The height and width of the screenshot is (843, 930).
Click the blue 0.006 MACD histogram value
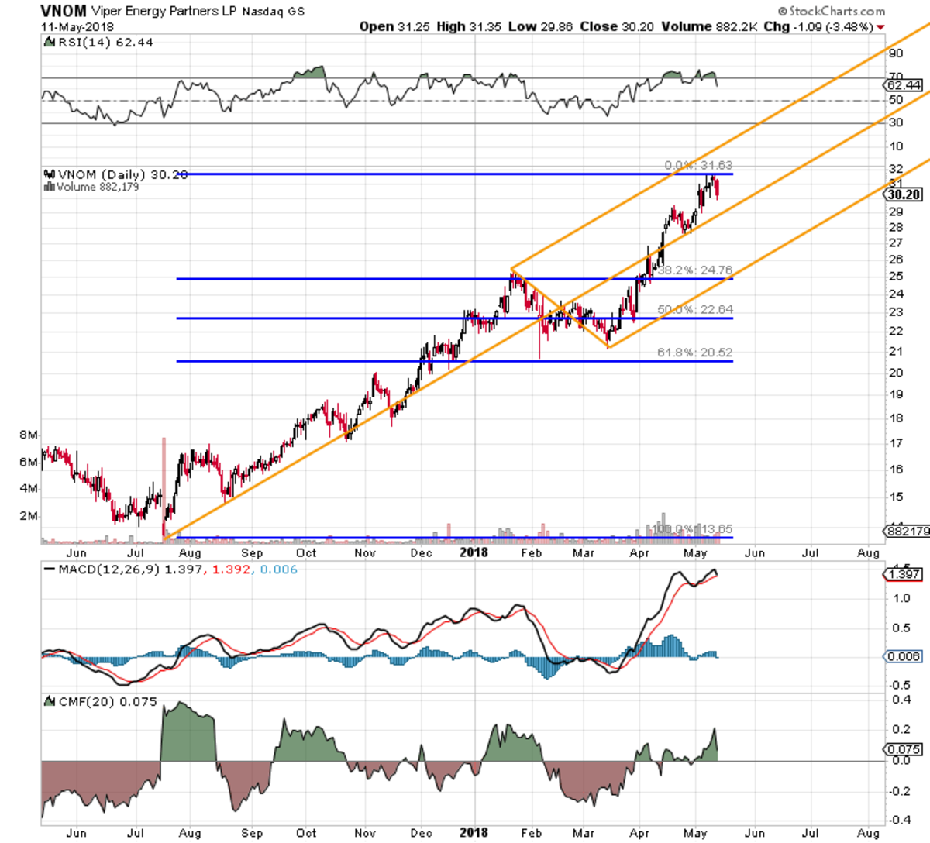point(278,569)
